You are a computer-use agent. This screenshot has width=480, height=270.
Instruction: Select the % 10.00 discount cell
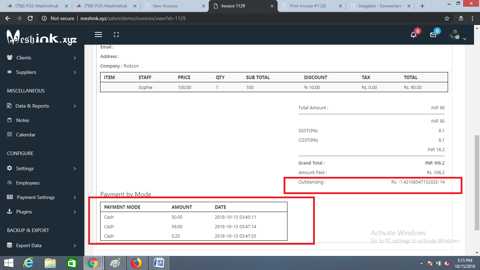[312, 87]
